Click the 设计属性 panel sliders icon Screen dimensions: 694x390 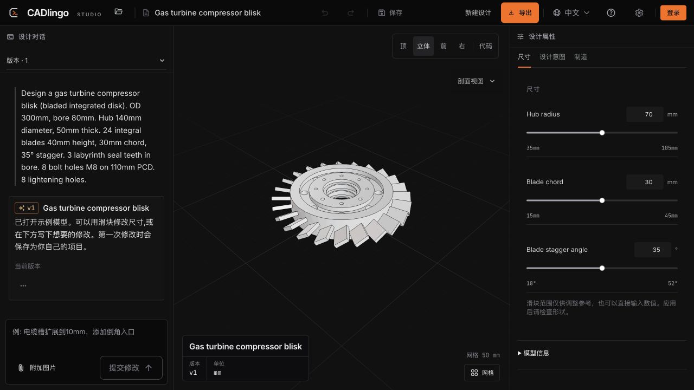[520, 37]
